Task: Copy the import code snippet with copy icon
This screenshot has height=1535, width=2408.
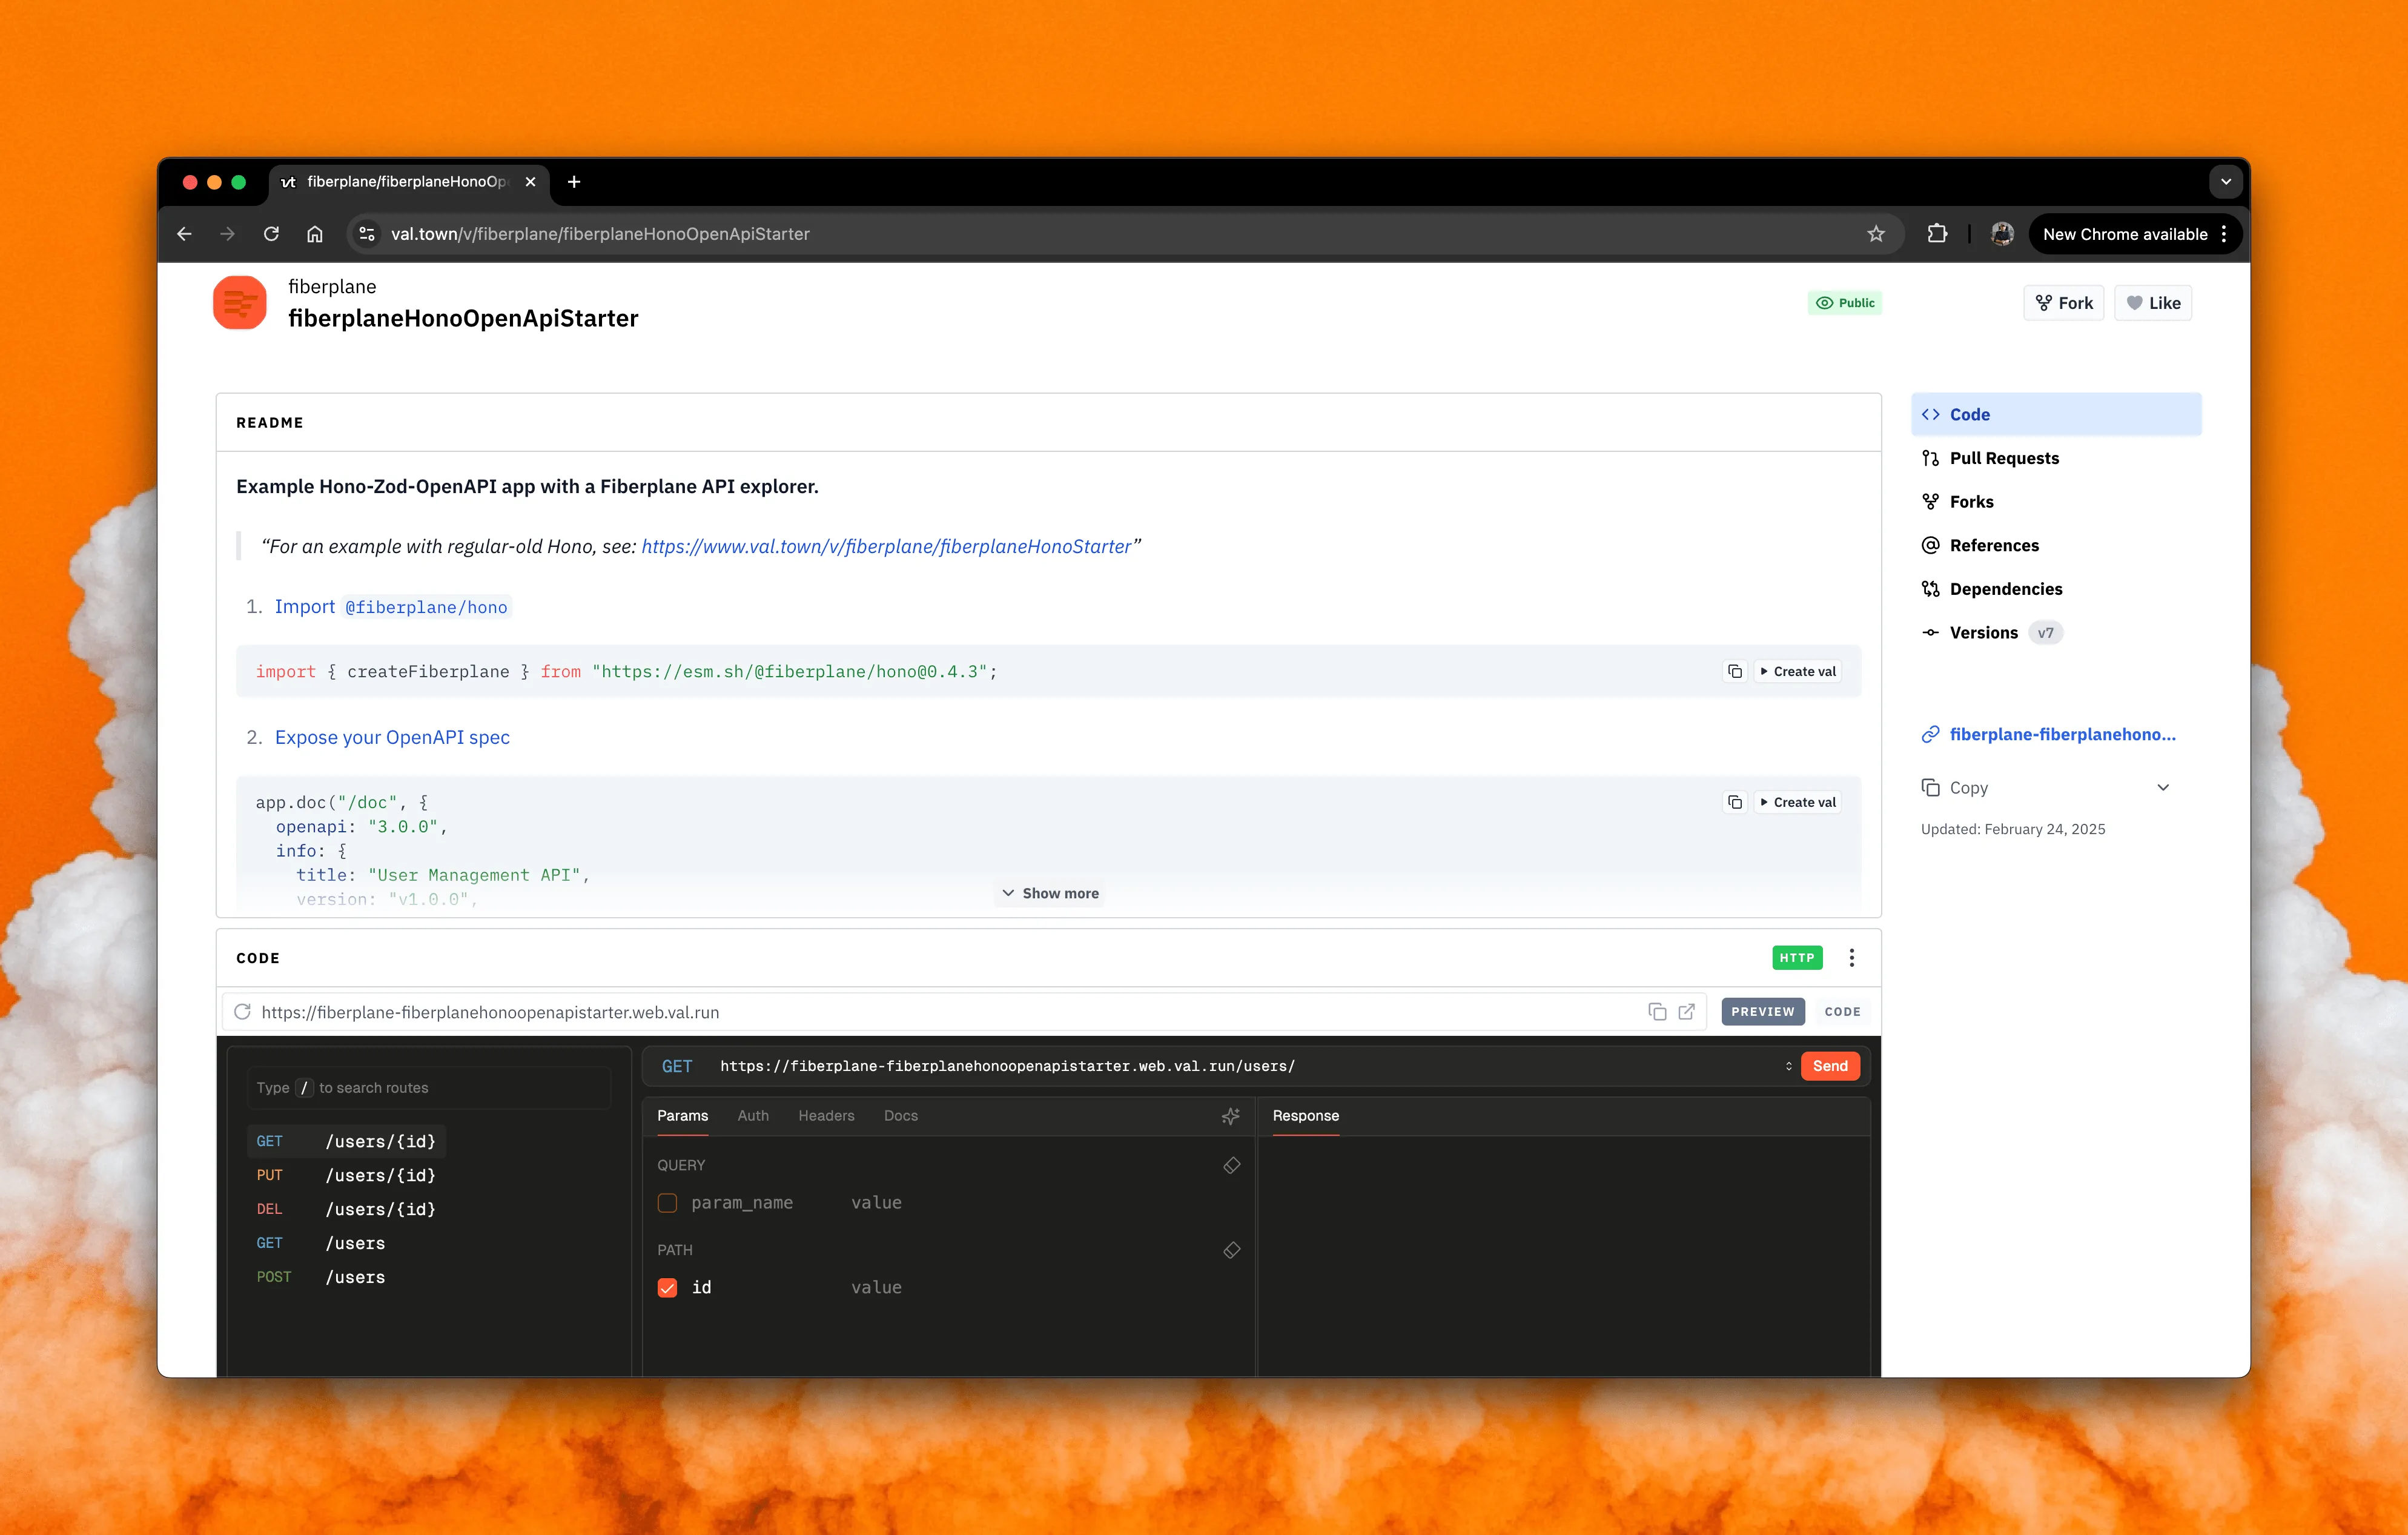Action: tap(1735, 672)
